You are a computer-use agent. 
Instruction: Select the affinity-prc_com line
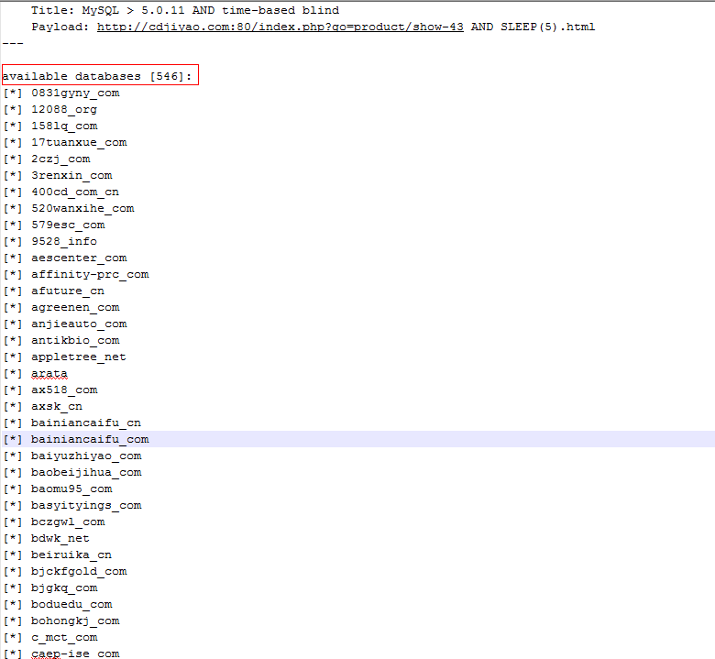pos(90,274)
